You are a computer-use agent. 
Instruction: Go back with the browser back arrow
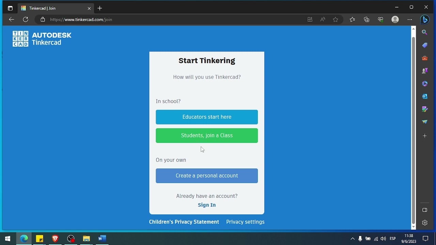[12, 19]
